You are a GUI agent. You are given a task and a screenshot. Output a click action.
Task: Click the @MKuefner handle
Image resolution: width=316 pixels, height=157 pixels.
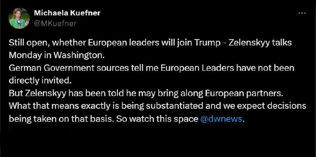click(55, 23)
